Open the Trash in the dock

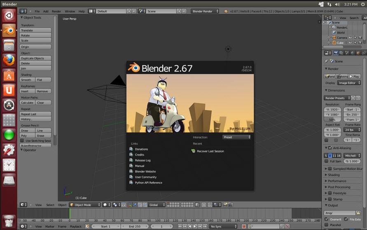coord(9,221)
